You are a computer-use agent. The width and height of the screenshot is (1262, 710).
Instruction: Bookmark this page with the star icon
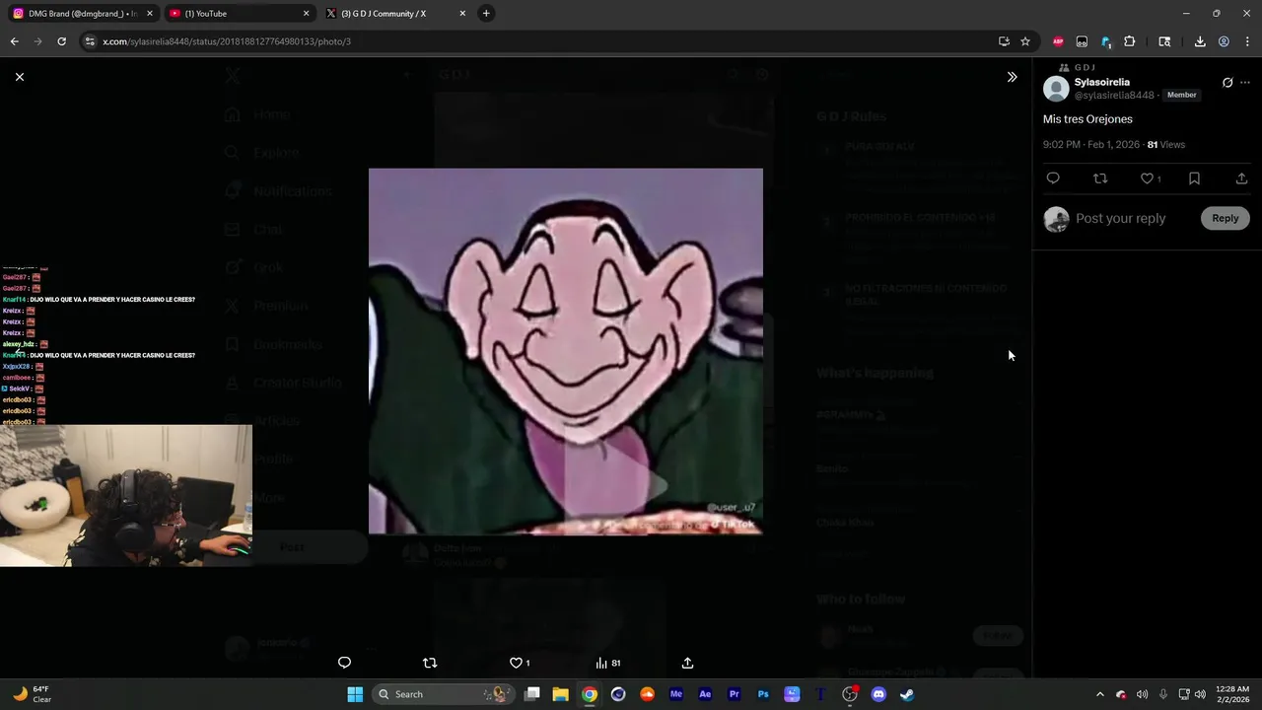coord(1025,41)
